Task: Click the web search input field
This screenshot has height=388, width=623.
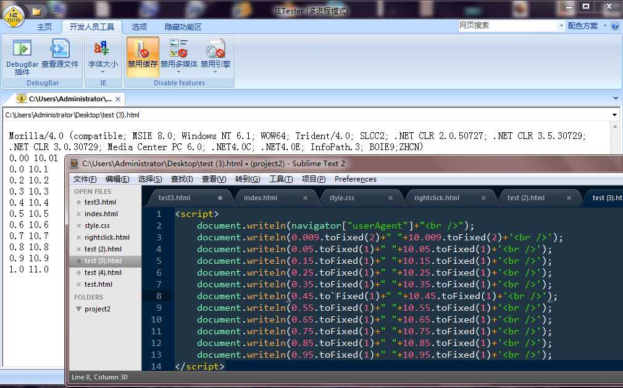Action: coord(508,26)
